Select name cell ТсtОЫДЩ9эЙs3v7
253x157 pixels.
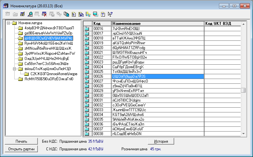pos(158,72)
